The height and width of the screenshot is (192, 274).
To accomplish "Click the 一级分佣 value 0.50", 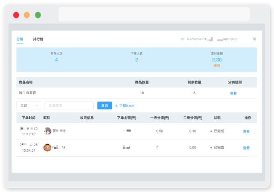I will pos(159,131).
